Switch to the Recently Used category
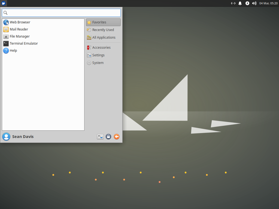Screen dimensions: 279x209 (x=102, y=30)
